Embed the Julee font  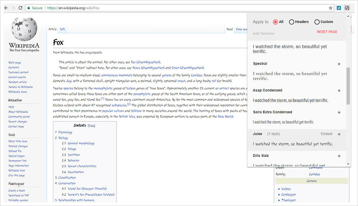tap(326, 134)
